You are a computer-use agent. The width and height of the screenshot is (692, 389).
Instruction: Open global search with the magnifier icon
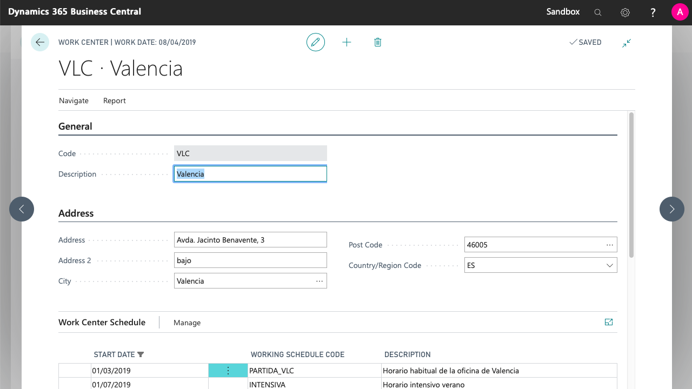[597, 11]
